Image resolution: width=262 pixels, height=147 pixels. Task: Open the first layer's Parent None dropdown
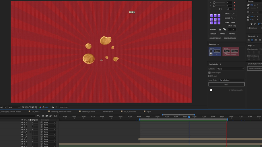(x=49, y=122)
